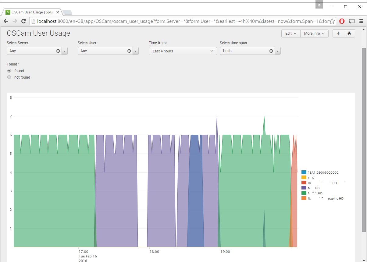Expand the Select Server dropdown arrow
The height and width of the screenshot is (262, 367).
click(x=64, y=51)
